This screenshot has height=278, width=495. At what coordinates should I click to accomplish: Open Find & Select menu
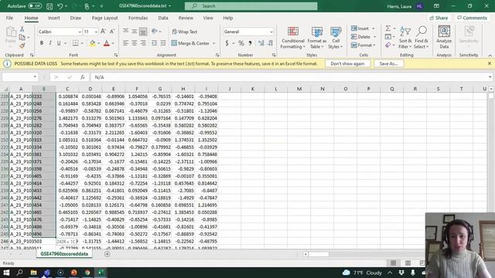[421, 38]
